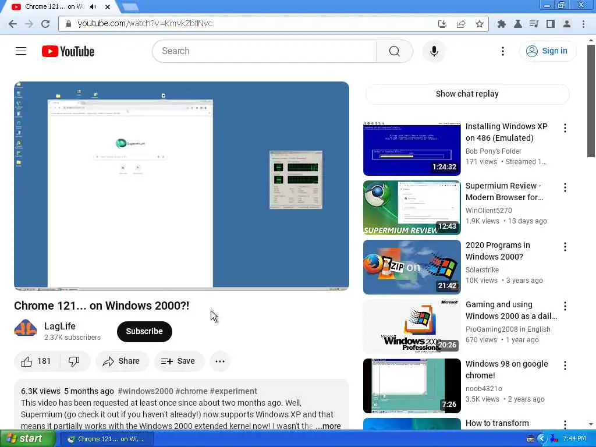Click the address bar URL
The width and height of the screenshot is (596, 447).
point(145,23)
